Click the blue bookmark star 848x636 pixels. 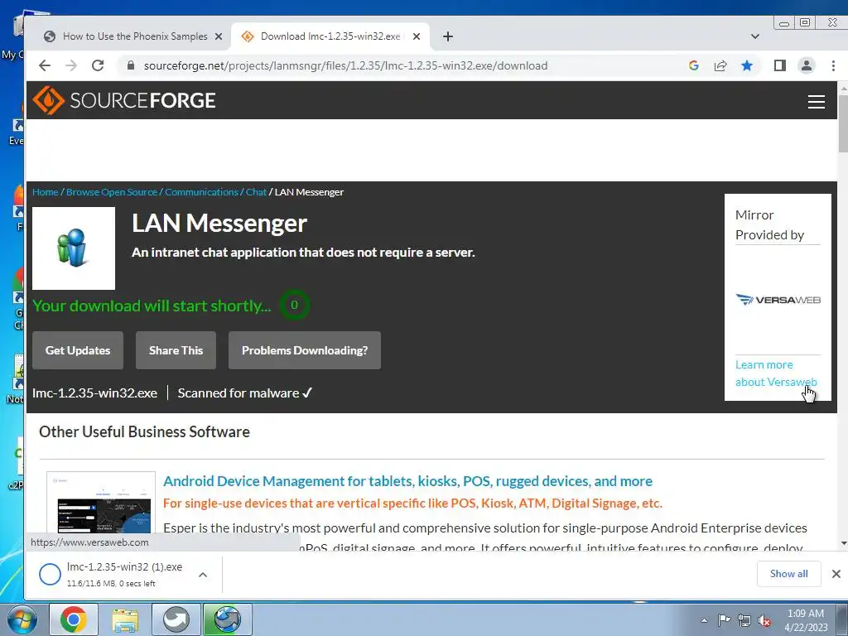tap(747, 65)
